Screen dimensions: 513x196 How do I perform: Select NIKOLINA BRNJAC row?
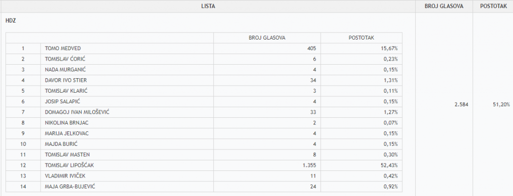[204, 123]
